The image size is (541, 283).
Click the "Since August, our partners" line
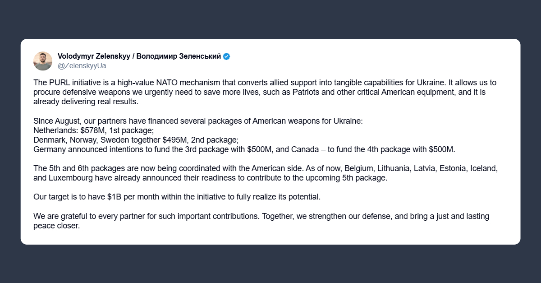click(x=198, y=121)
